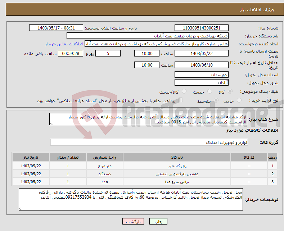
Task: Select the خدمت radio button
Action: pos(209,91)
